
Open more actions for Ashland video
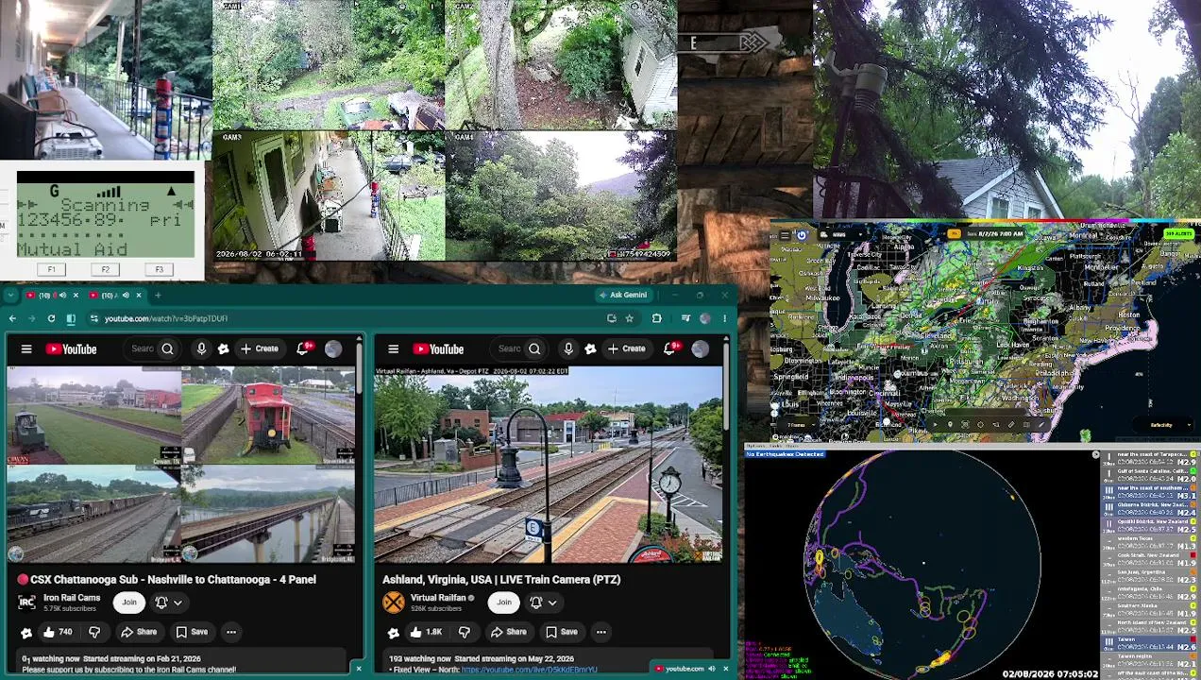click(600, 632)
